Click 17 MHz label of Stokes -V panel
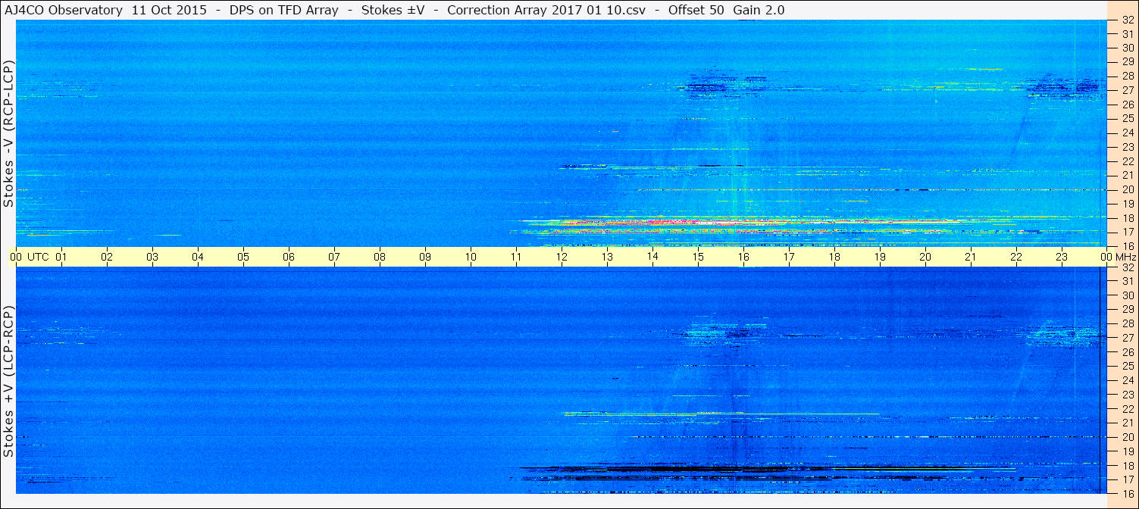The height and width of the screenshot is (509, 1139). [x=1128, y=232]
